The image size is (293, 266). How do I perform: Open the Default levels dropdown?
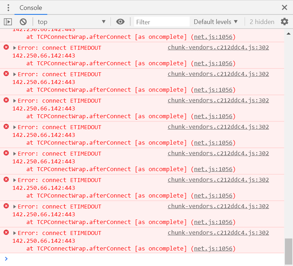216,22
